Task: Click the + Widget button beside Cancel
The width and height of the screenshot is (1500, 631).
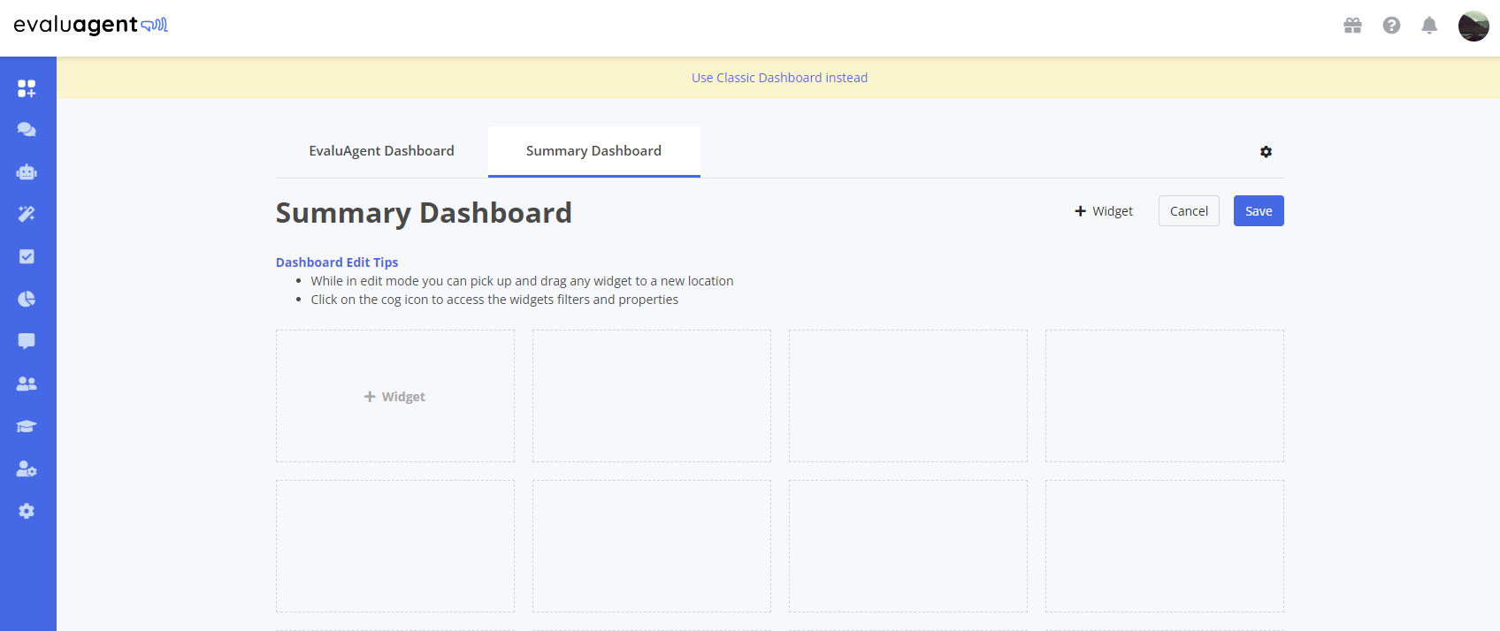Action: 1104,211
